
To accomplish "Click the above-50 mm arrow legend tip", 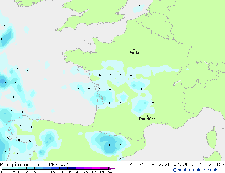I will point(112,168).
